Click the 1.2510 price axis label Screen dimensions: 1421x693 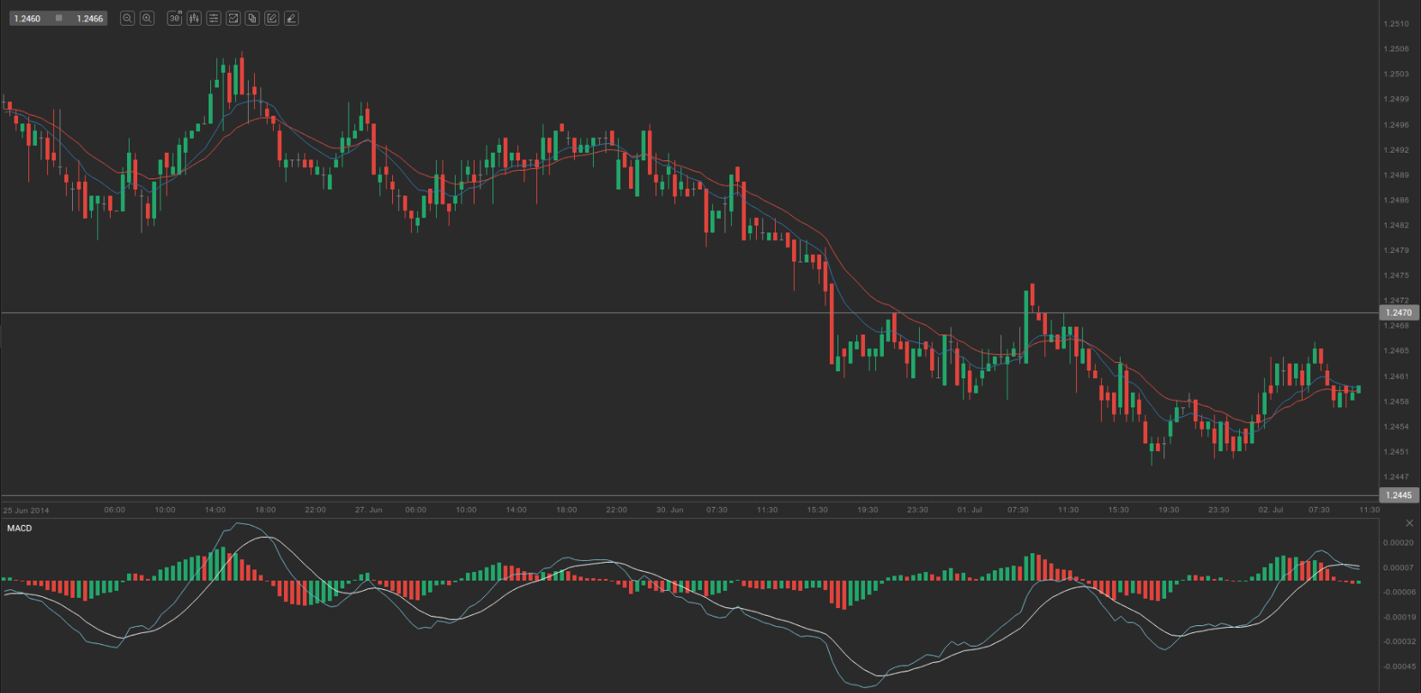[1396, 24]
